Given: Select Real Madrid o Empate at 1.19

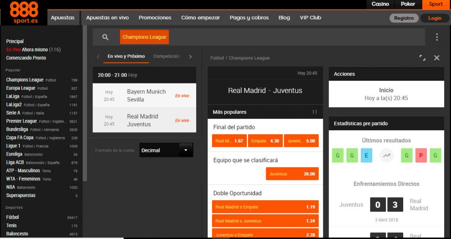Looking at the screenshot, I should pyautogui.click(x=265, y=207).
